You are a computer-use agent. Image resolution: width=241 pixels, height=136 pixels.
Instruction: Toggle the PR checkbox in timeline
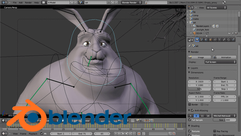(x=42, y=133)
